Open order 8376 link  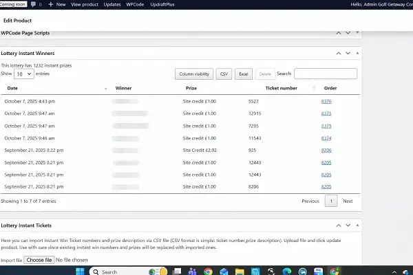(x=326, y=101)
